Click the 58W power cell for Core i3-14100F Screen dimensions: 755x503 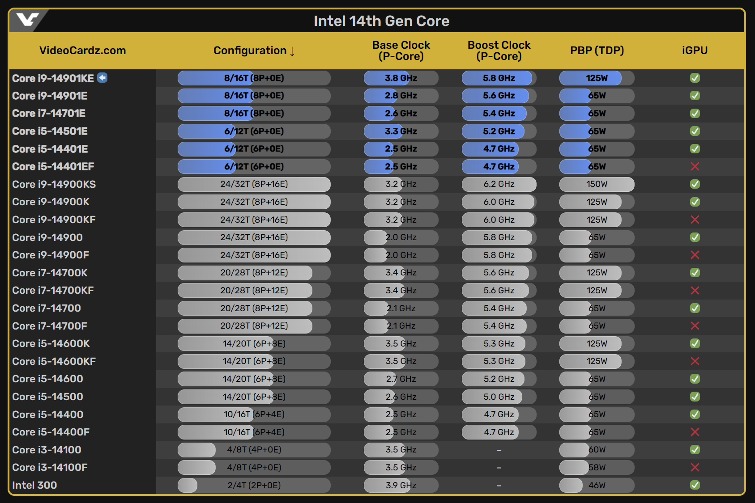coord(597,467)
